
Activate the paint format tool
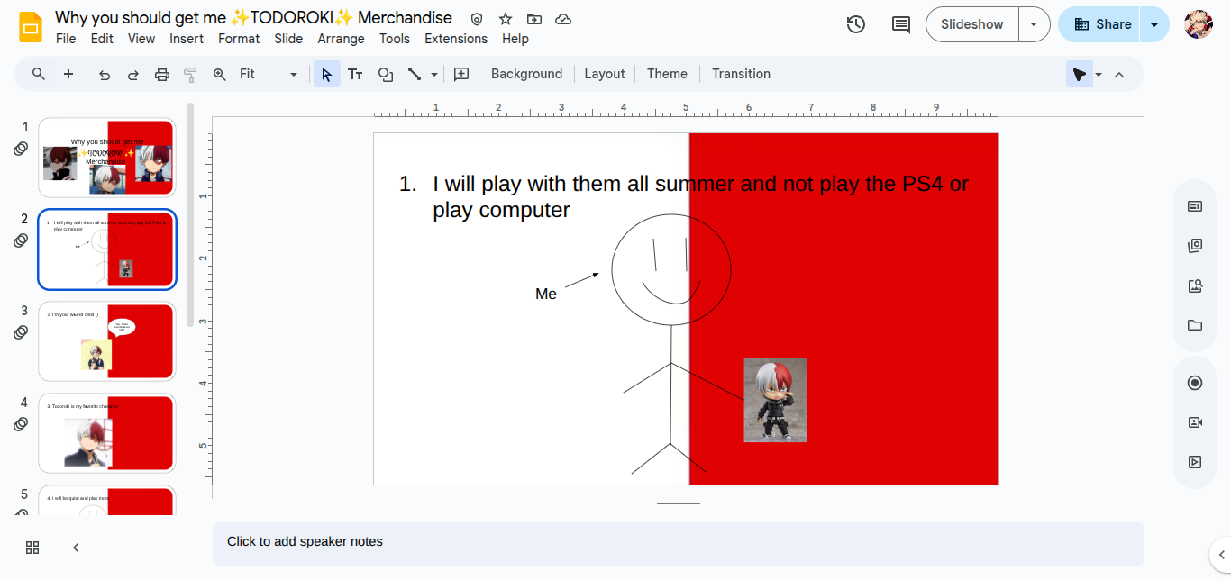[190, 74]
